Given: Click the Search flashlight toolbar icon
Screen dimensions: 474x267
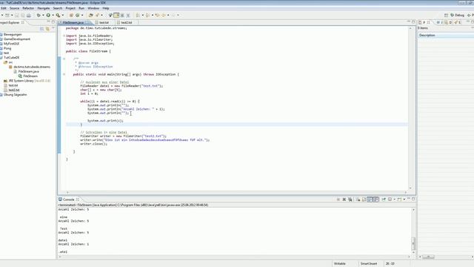Looking at the screenshot, I should pos(97,15).
